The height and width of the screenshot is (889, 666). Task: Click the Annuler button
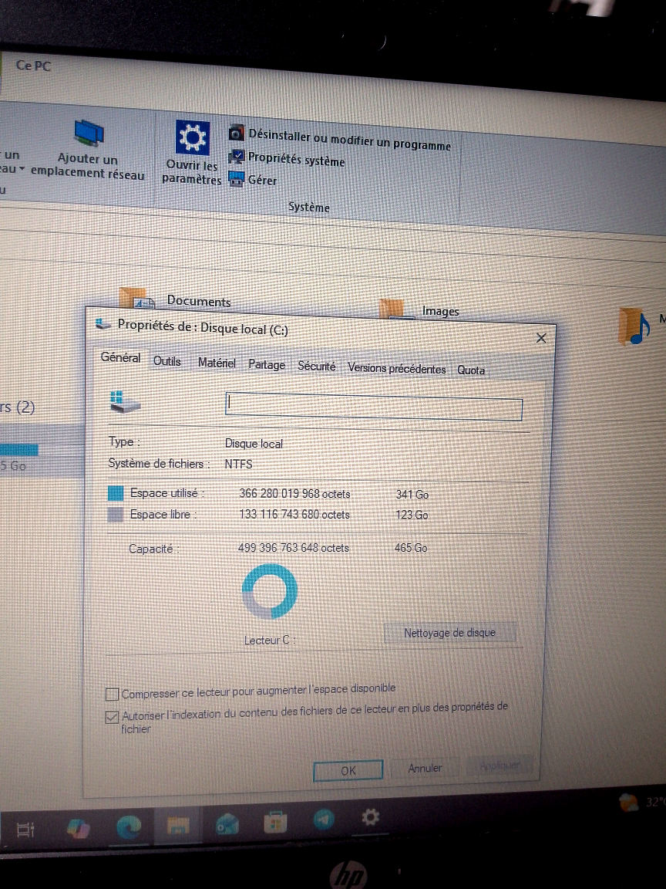click(425, 769)
